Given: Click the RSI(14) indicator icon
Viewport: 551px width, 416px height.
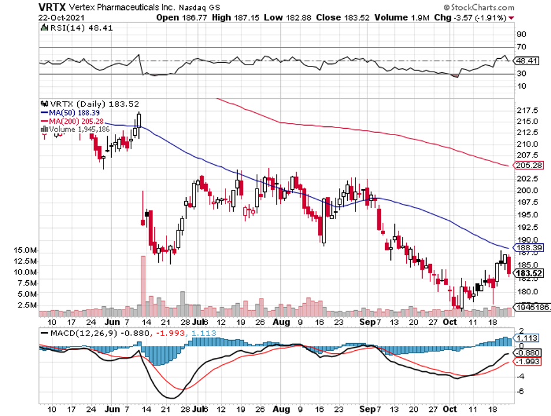Looking at the screenshot, I should click(x=45, y=28).
